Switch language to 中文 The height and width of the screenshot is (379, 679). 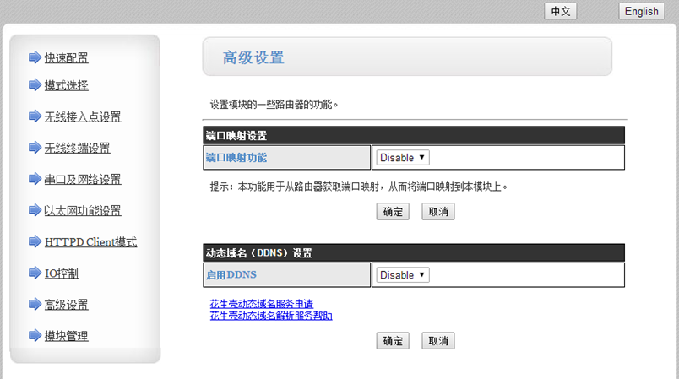point(562,11)
